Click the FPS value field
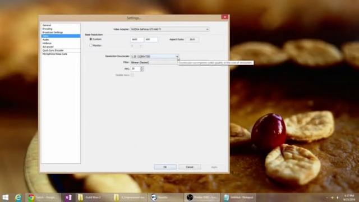This screenshot has width=359, height=202. click(x=135, y=68)
